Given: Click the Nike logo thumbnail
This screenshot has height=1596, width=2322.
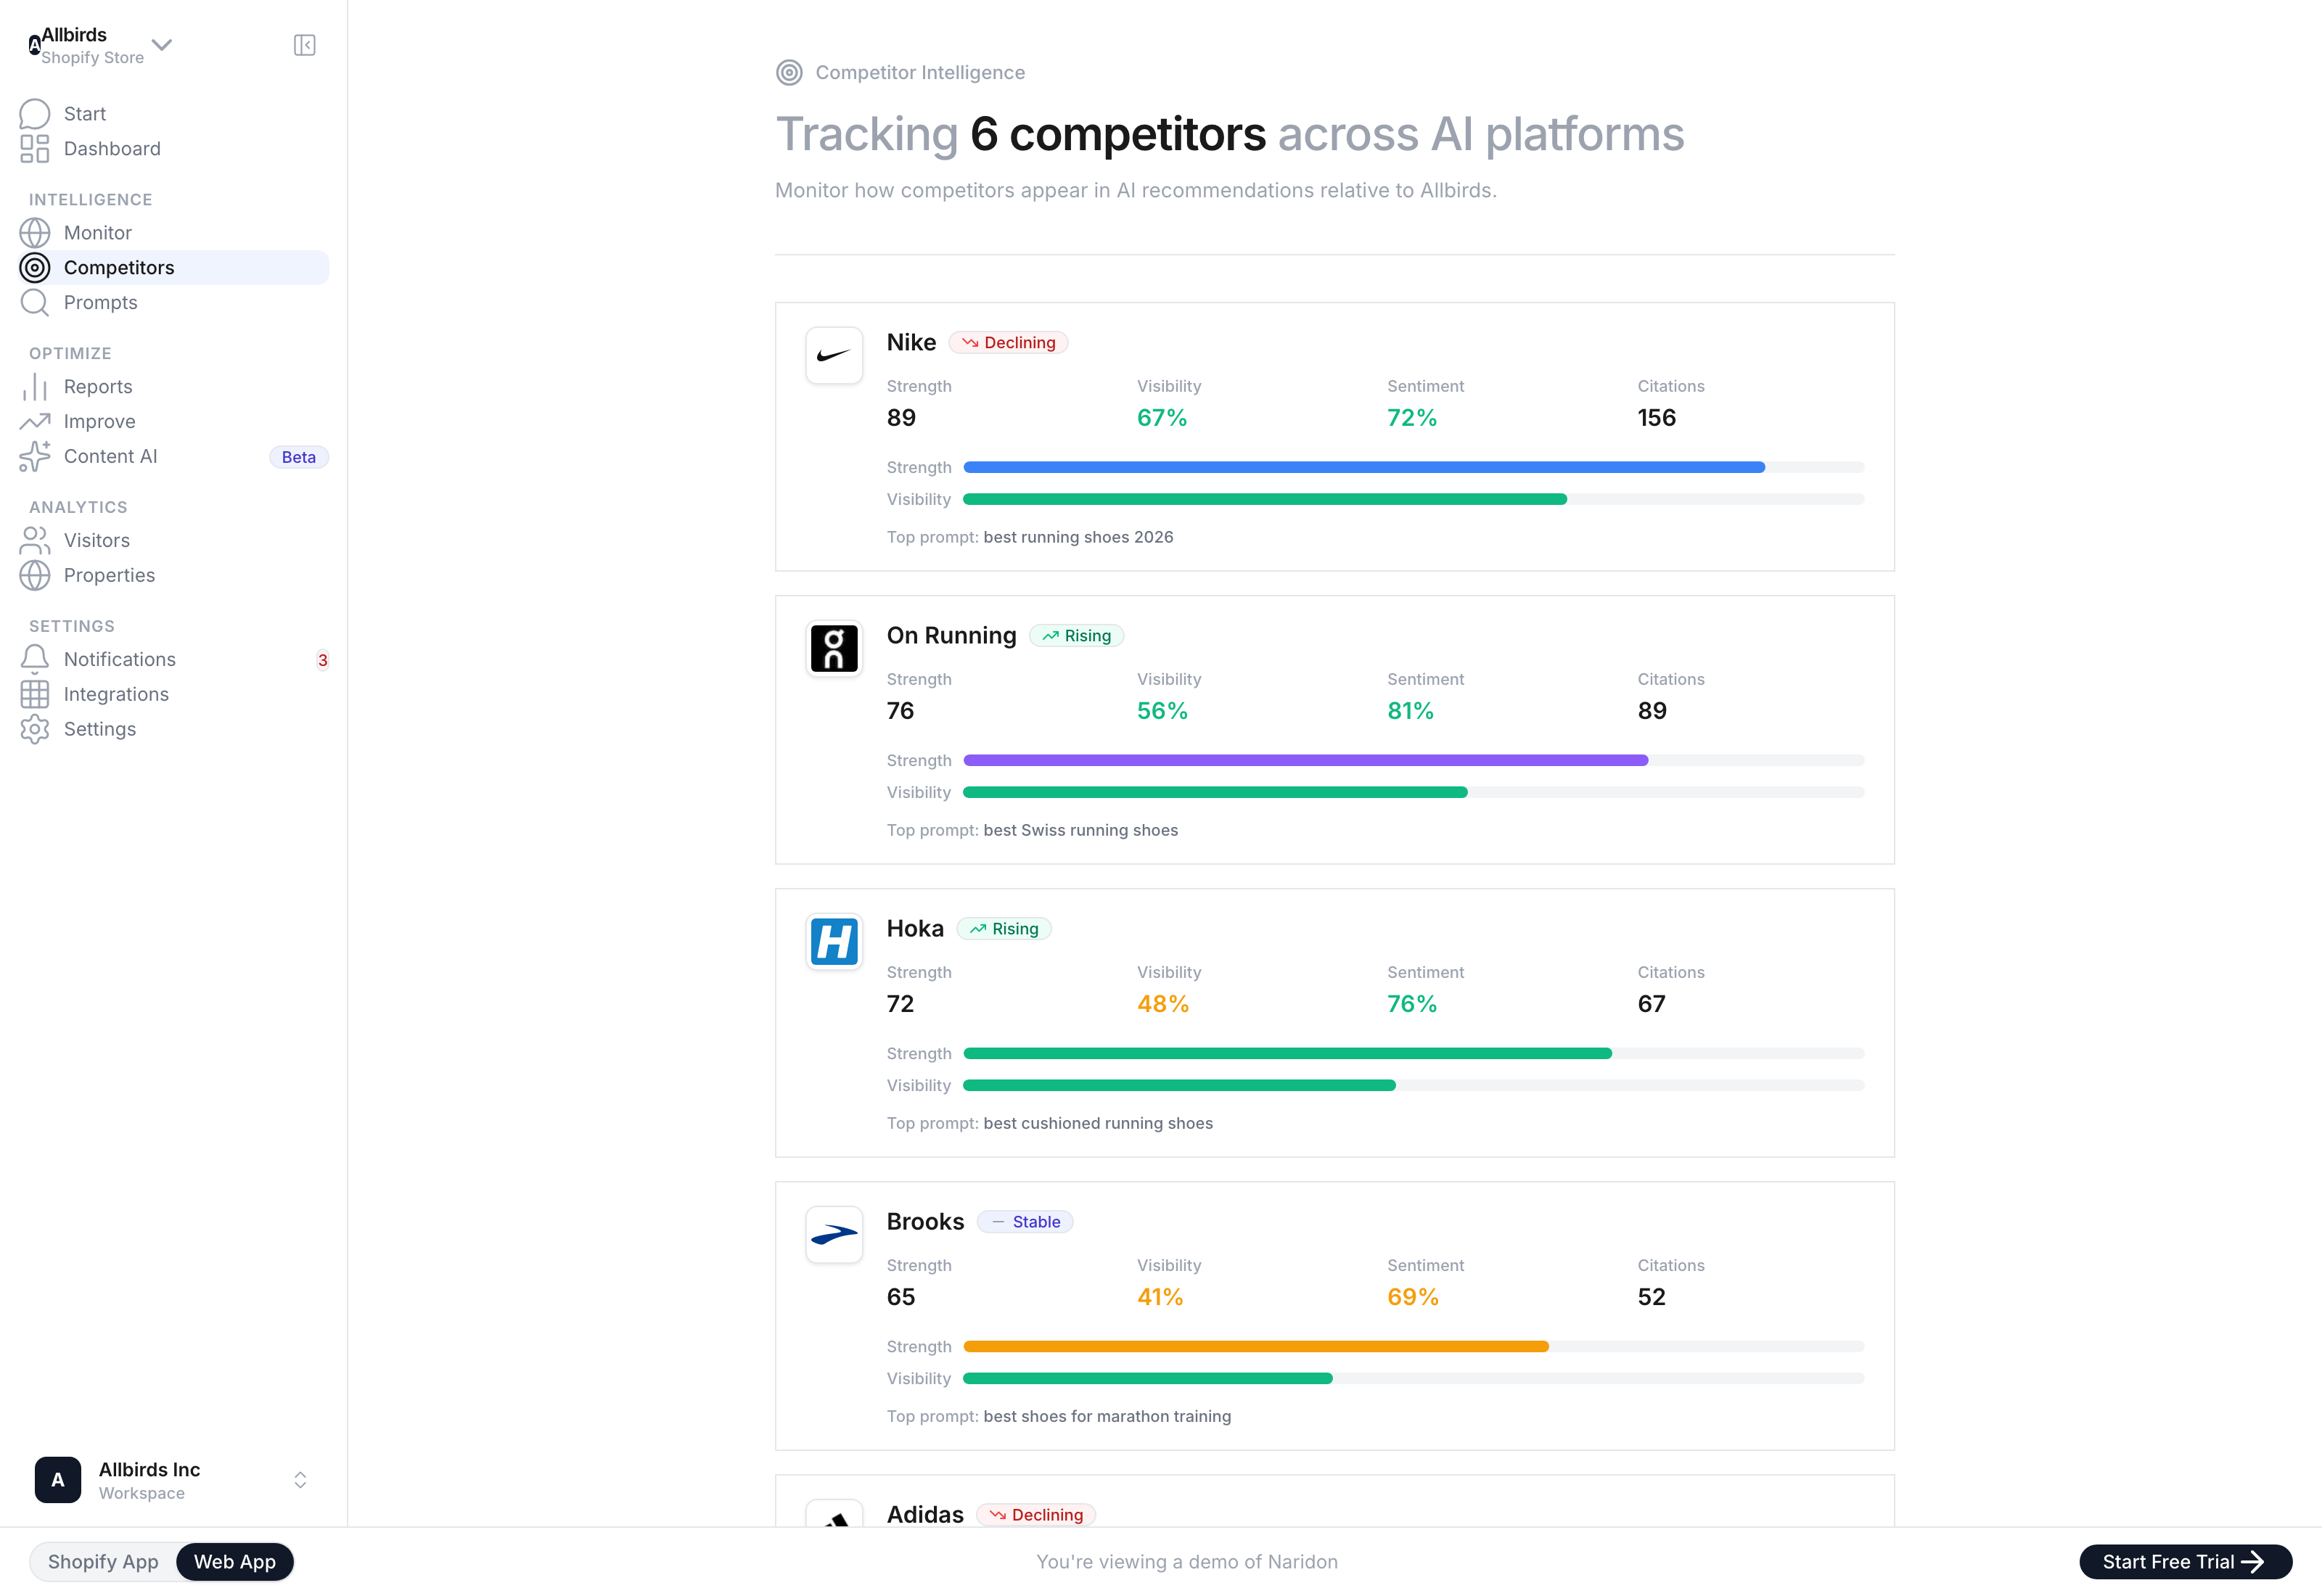Looking at the screenshot, I should [x=834, y=355].
